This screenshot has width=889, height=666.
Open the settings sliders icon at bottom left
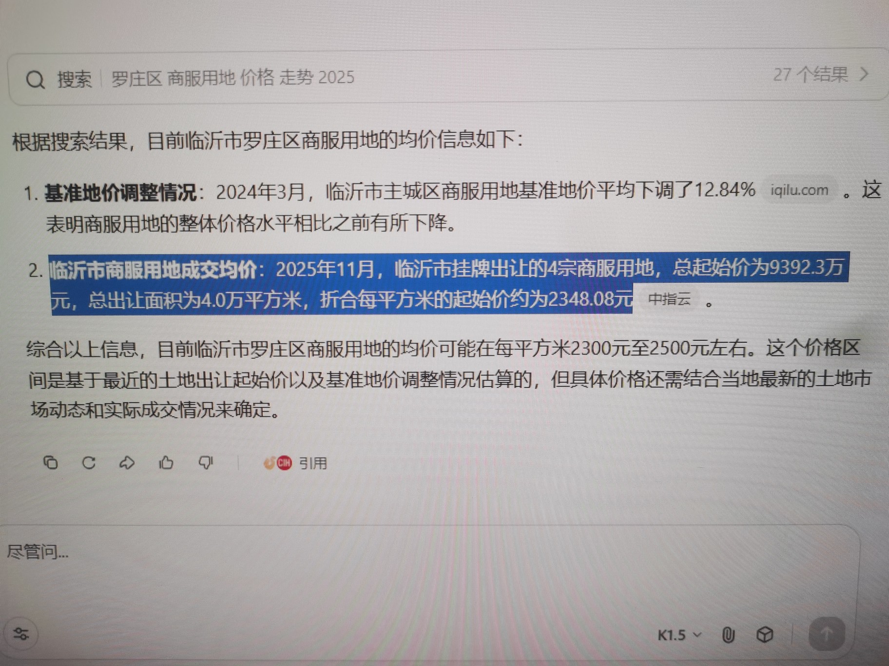point(20,633)
